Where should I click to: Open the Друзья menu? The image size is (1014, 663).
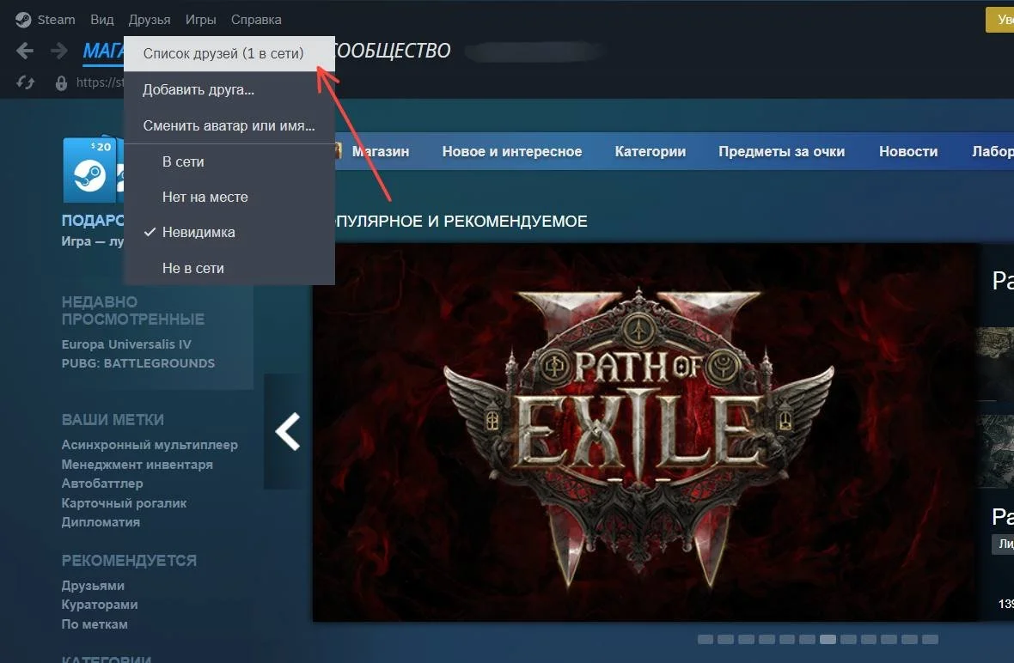pyautogui.click(x=150, y=20)
